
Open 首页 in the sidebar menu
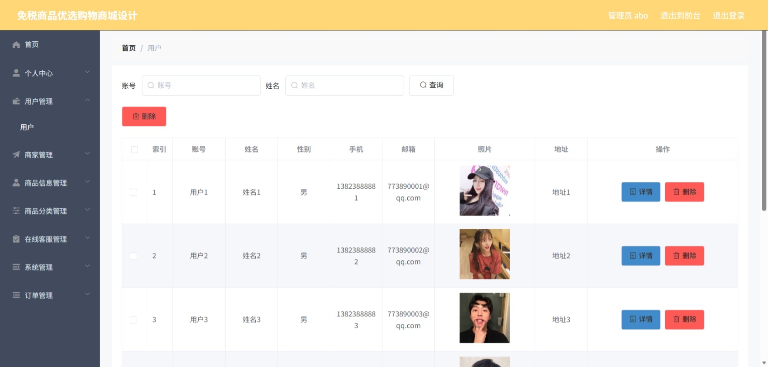(50, 45)
